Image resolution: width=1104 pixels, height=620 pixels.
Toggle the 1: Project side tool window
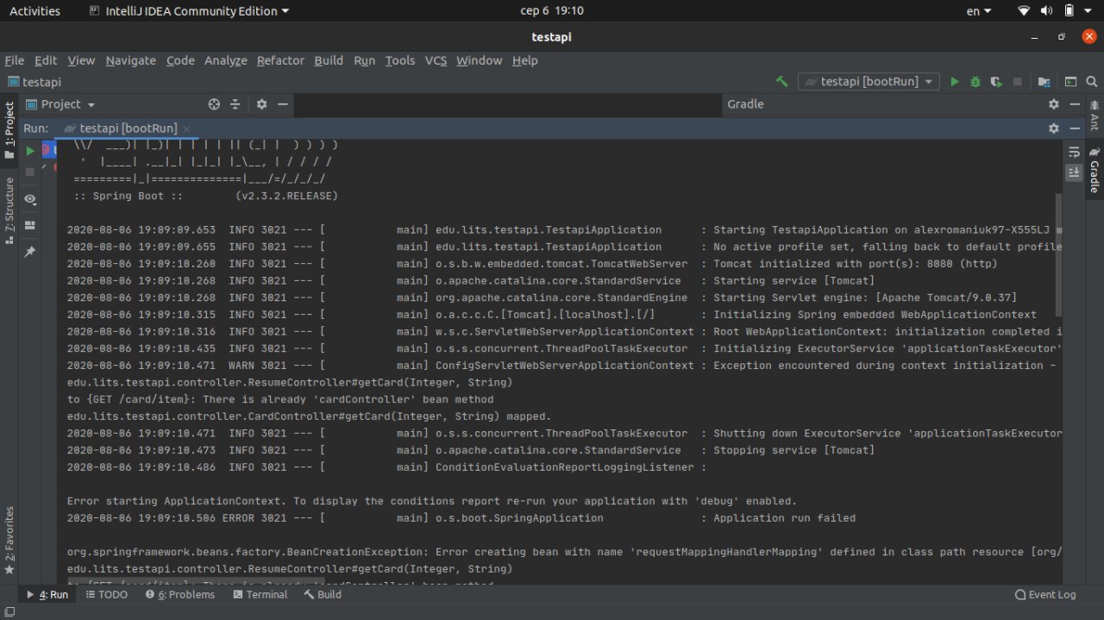pyautogui.click(x=9, y=130)
